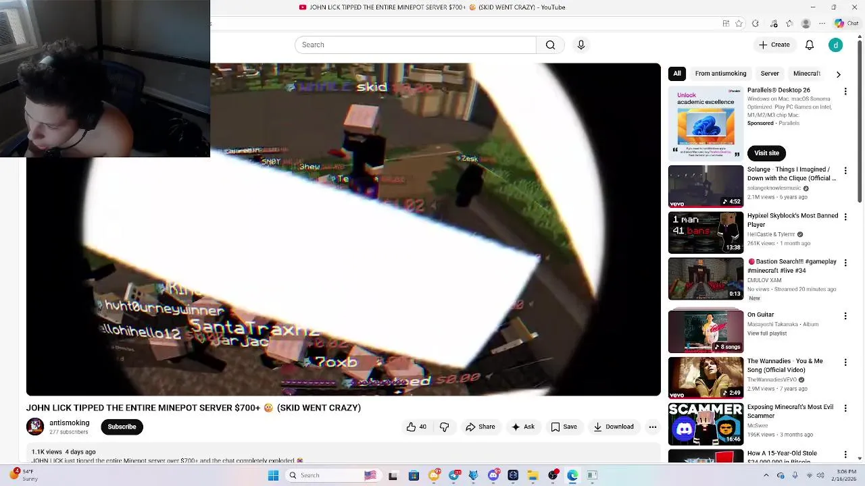Screen dimensions: 865x486
Task: Open the Edge browser profile icon
Action: (x=806, y=24)
